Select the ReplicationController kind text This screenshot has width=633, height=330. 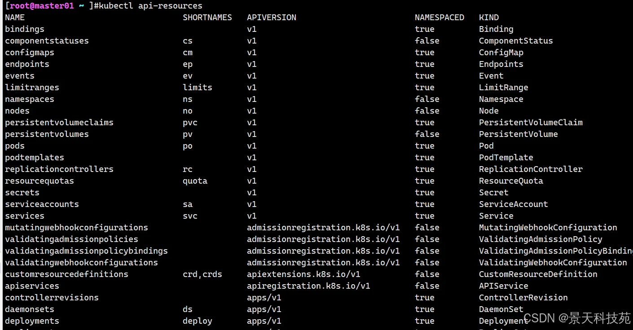click(x=531, y=169)
